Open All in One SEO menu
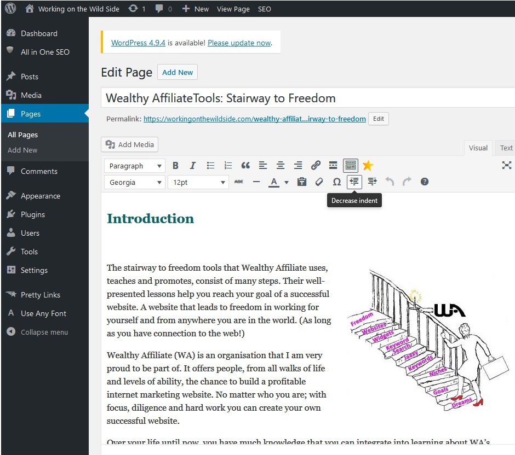This screenshot has height=455, width=515. tap(45, 52)
